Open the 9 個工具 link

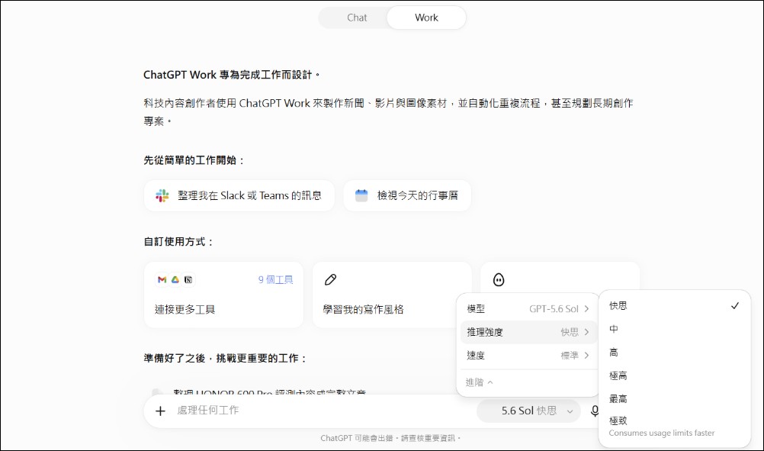(276, 279)
